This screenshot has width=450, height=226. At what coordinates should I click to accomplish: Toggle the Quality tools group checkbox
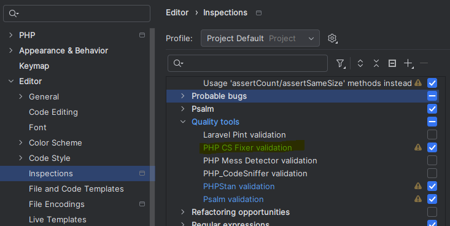click(x=432, y=122)
